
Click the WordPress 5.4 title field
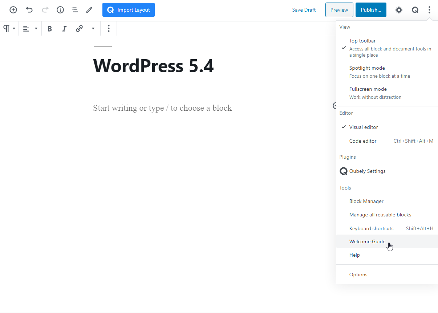coord(153,66)
